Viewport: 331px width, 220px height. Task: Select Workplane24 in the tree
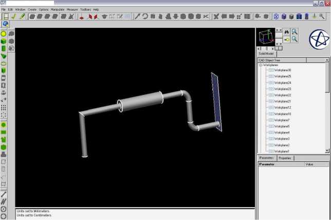click(283, 83)
